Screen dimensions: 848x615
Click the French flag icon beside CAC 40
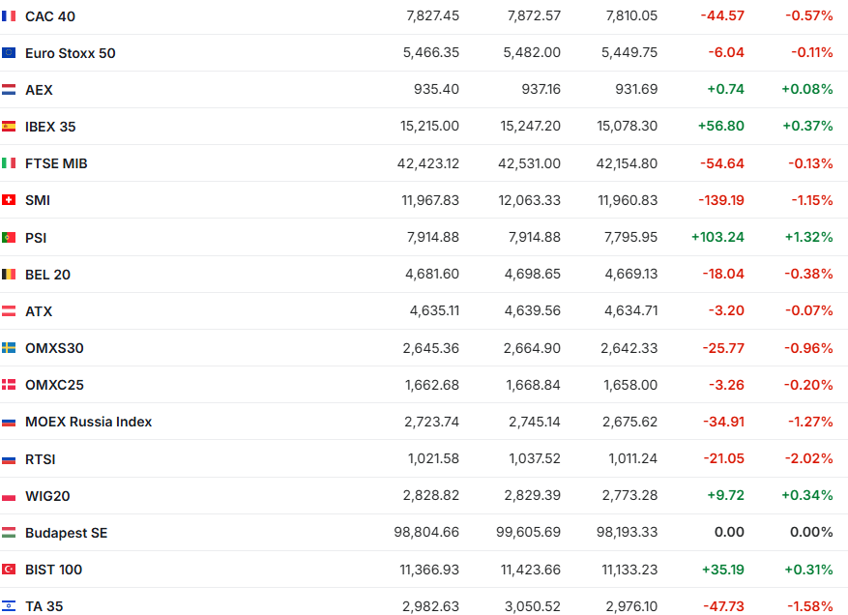[9, 16]
